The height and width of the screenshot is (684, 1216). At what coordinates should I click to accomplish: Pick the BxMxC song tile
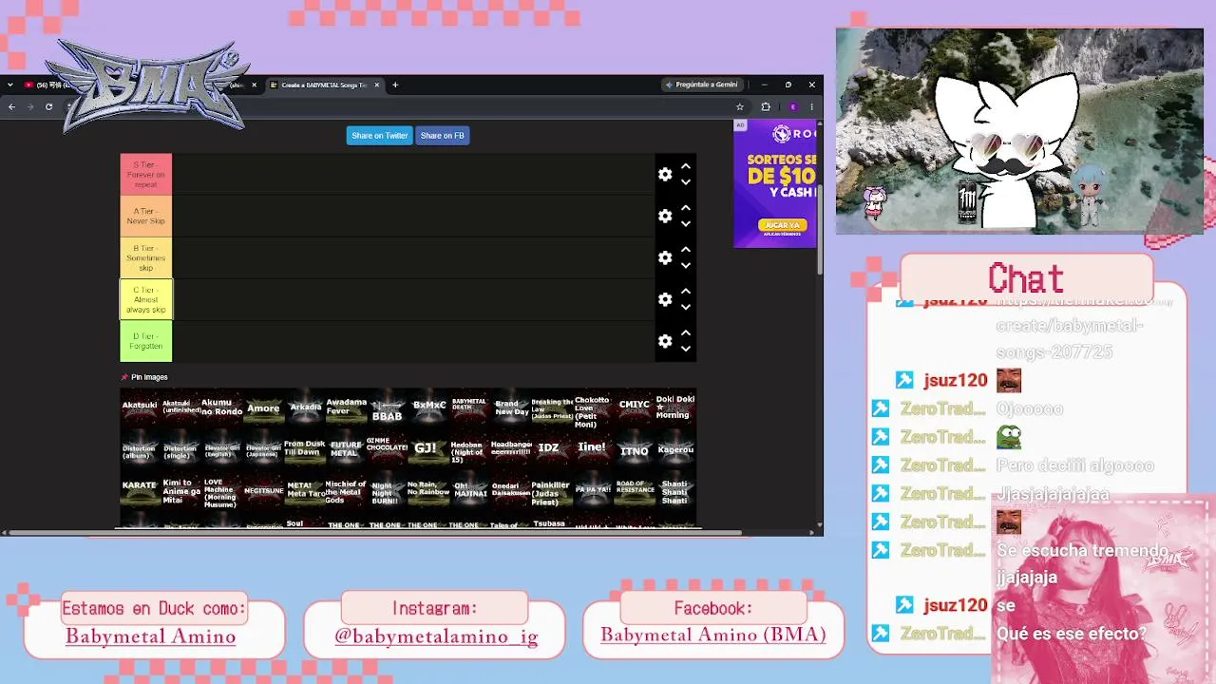coord(428,407)
